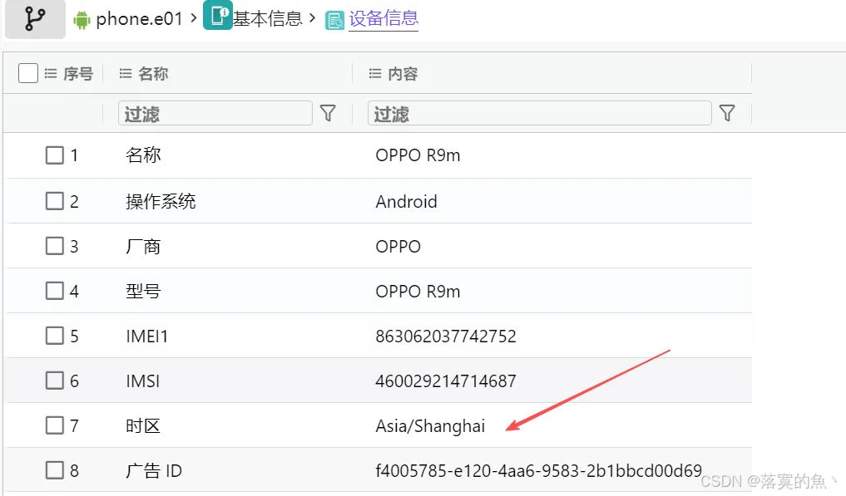Click the 基本信息 teal icon

pyautogui.click(x=218, y=15)
